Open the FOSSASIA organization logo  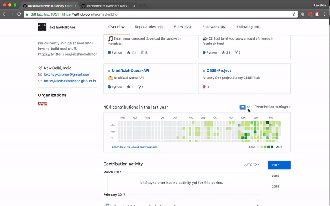[42, 103]
